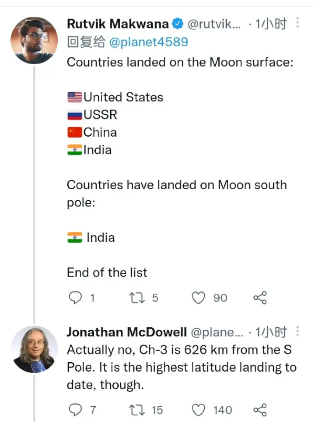This screenshot has width=315, height=422.
Task: Reply to Rutvik Makwana's tweet
Action: (x=76, y=298)
